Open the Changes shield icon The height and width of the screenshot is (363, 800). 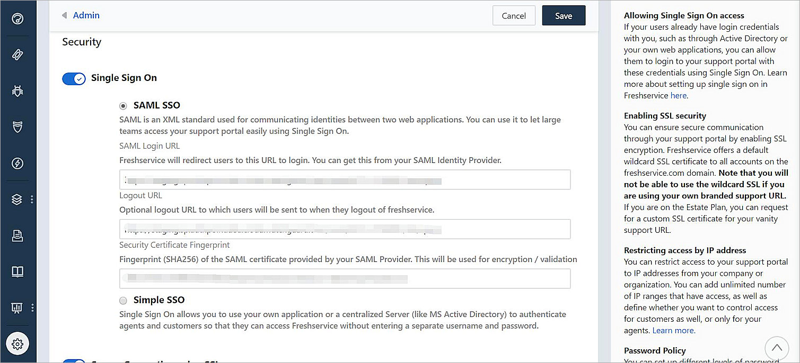[17, 127]
